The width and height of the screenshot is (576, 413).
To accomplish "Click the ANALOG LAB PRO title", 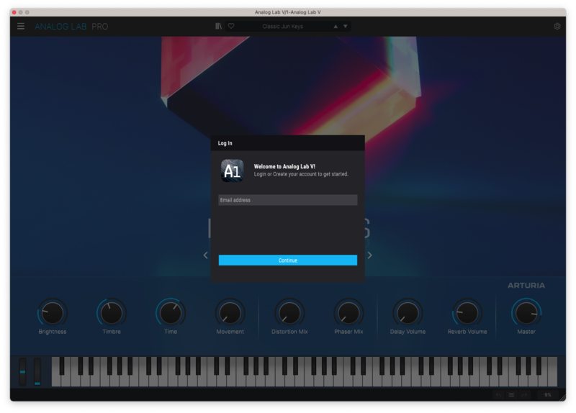I will pyautogui.click(x=71, y=27).
